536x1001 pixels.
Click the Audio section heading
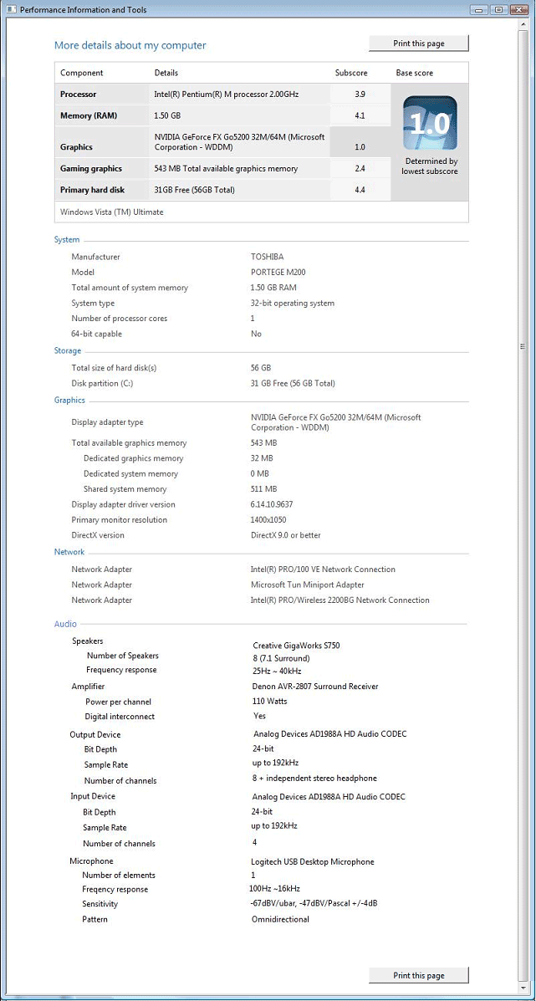(65, 624)
